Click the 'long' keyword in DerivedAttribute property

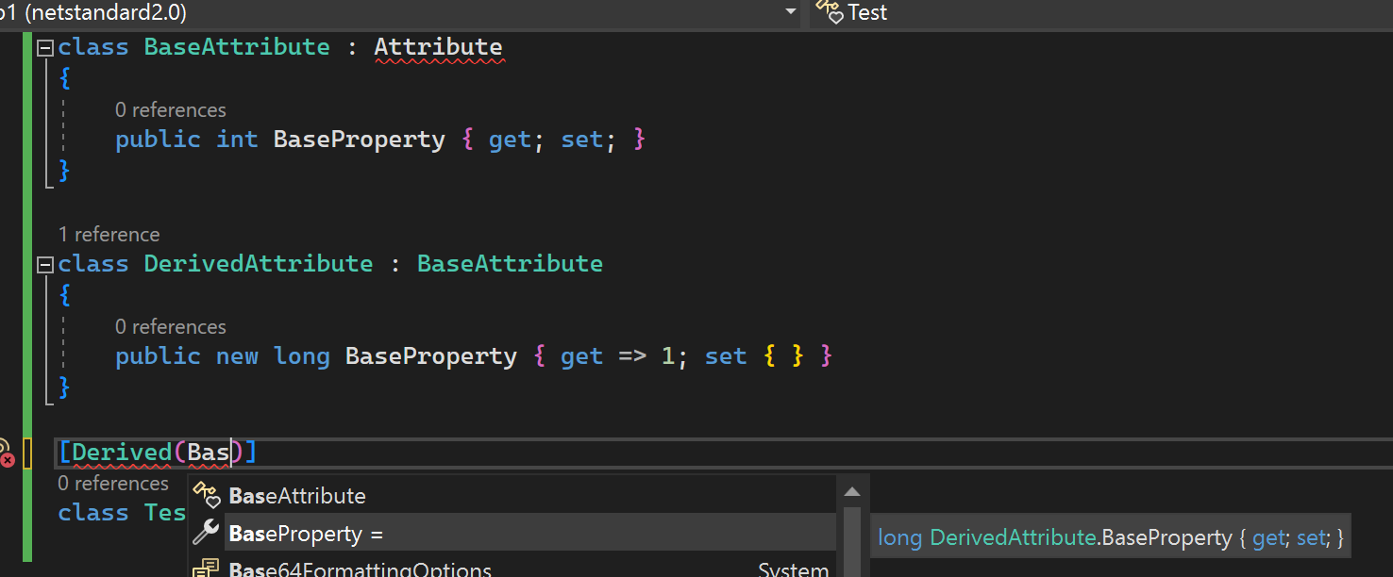pyautogui.click(x=302, y=355)
